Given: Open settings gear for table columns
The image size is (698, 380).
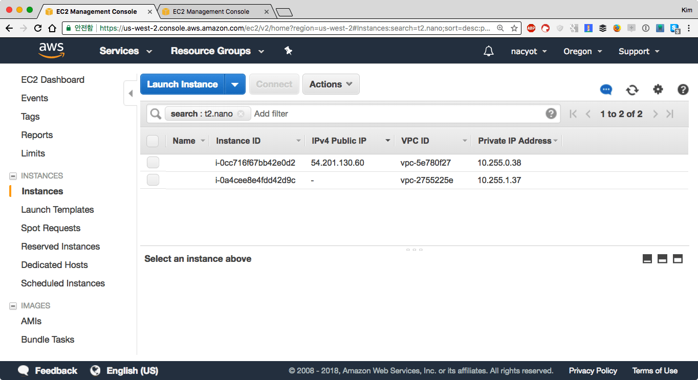Looking at the screenshot, I should pyautogui.click(x=658, y=90).
